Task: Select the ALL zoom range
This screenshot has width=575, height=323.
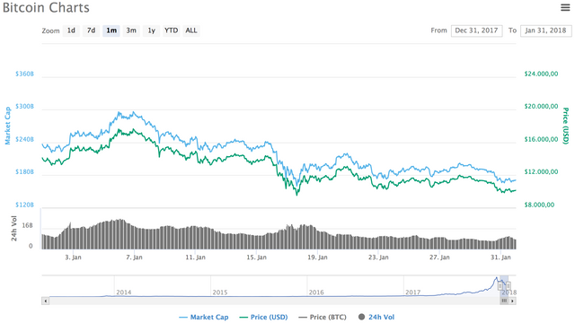Action: pyautogui.click(x=191, y=31)
